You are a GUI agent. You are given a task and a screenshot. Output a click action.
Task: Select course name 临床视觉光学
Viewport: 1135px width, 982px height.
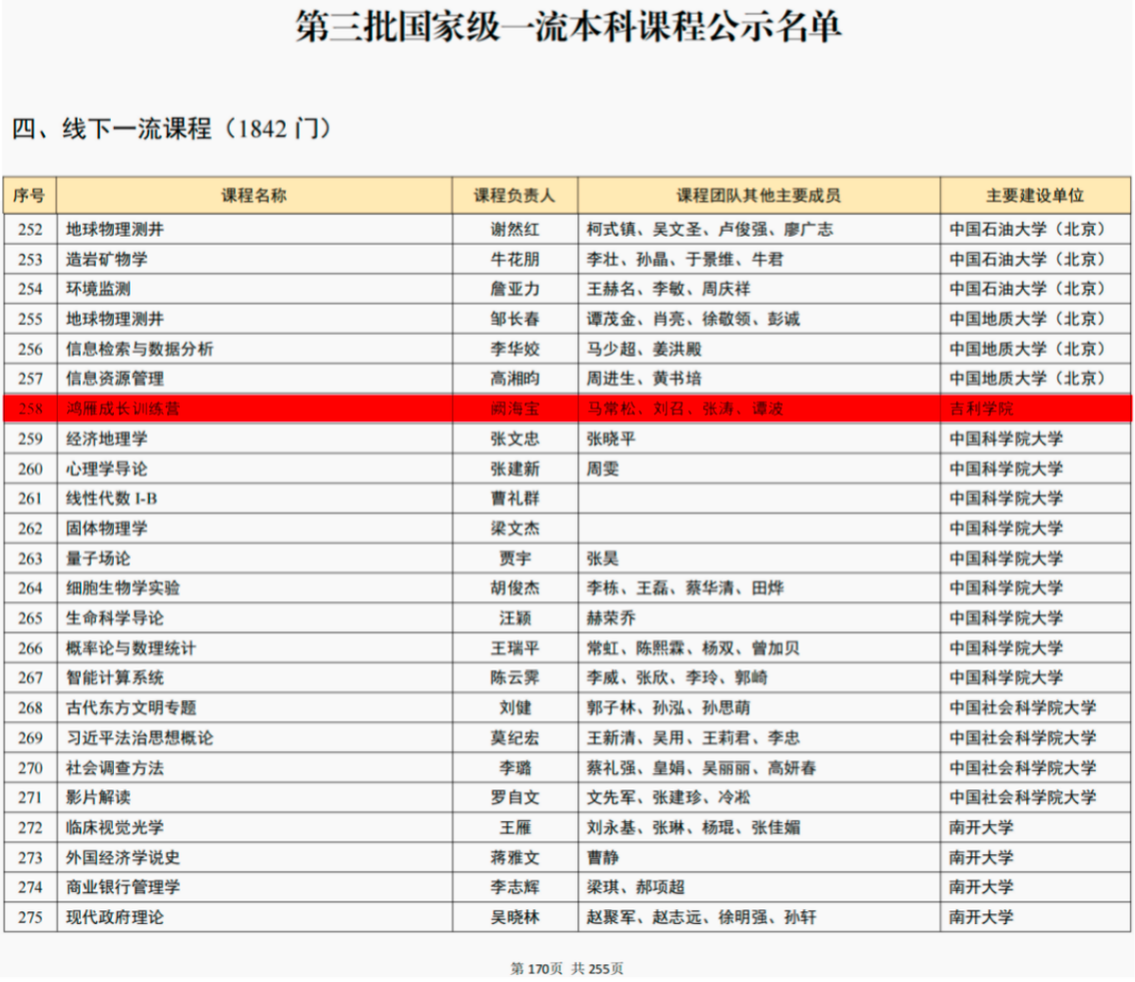(115, 828)
